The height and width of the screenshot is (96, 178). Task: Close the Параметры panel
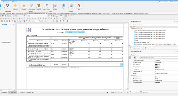pyautogui.click(x=13, y=24)
